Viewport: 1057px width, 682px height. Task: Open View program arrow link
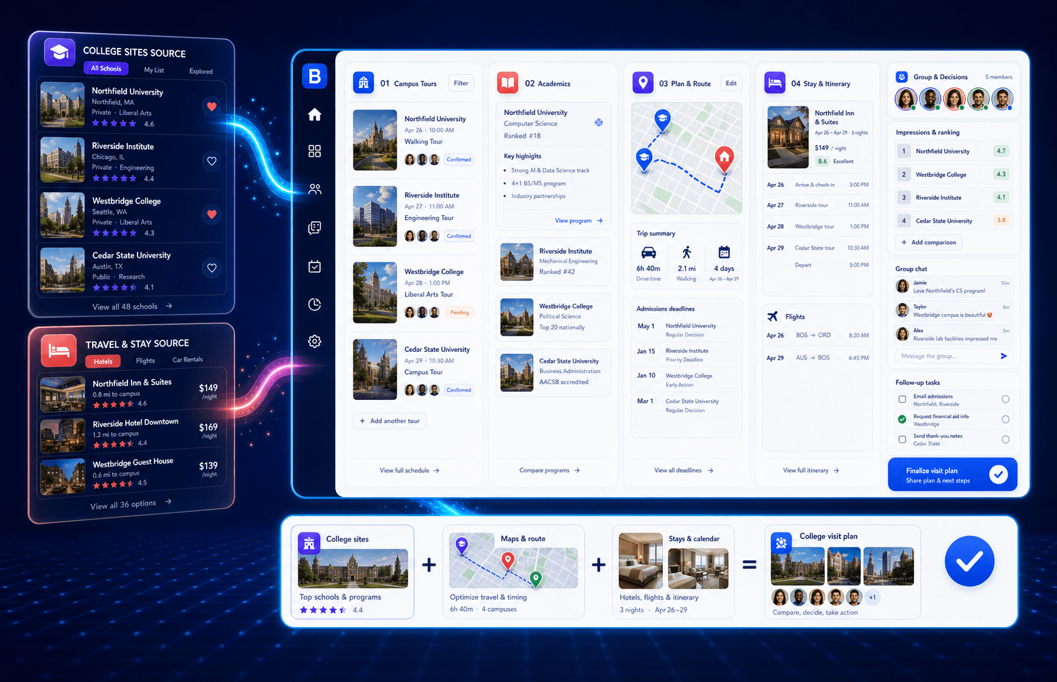[x=578, y=221]
